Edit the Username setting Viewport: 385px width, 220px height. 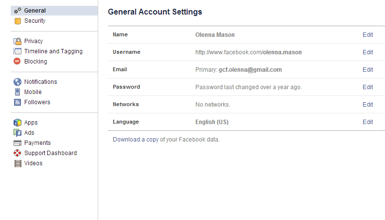click(367, 52)
